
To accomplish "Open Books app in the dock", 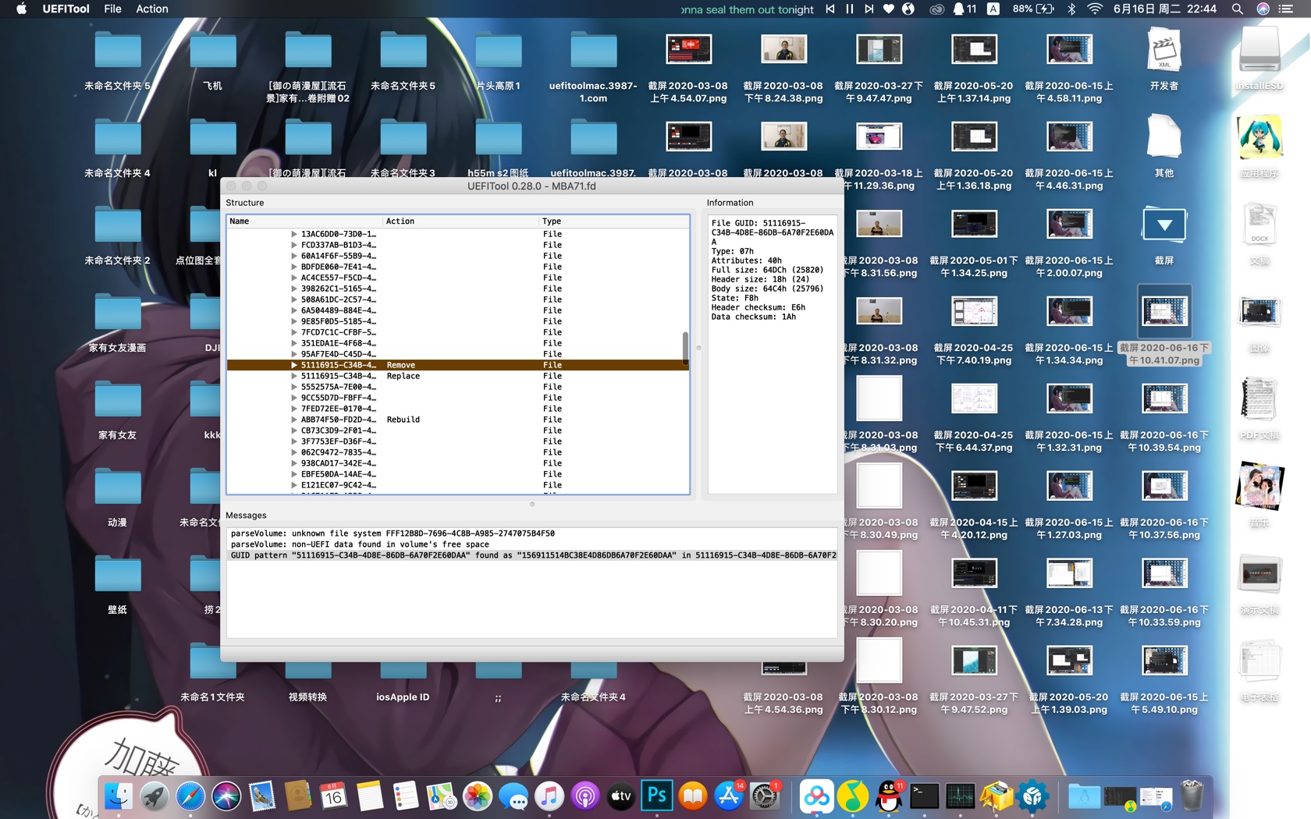I will [693, 796].
